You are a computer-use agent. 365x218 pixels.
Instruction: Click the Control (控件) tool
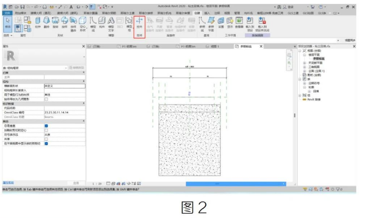coord(139,23)
